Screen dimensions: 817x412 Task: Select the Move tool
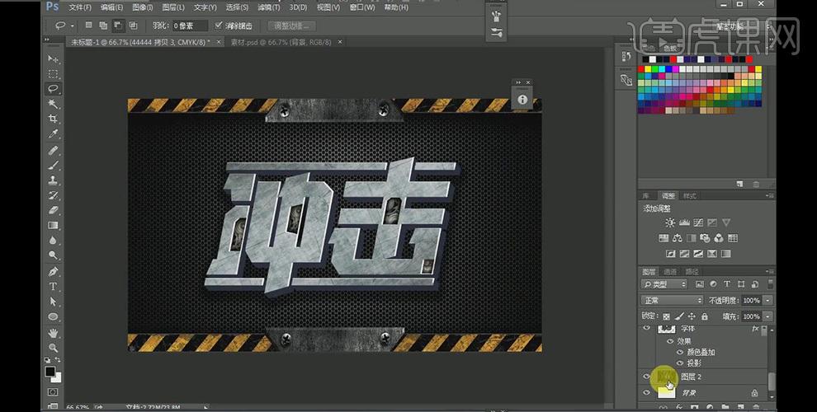tap(53, 59)
